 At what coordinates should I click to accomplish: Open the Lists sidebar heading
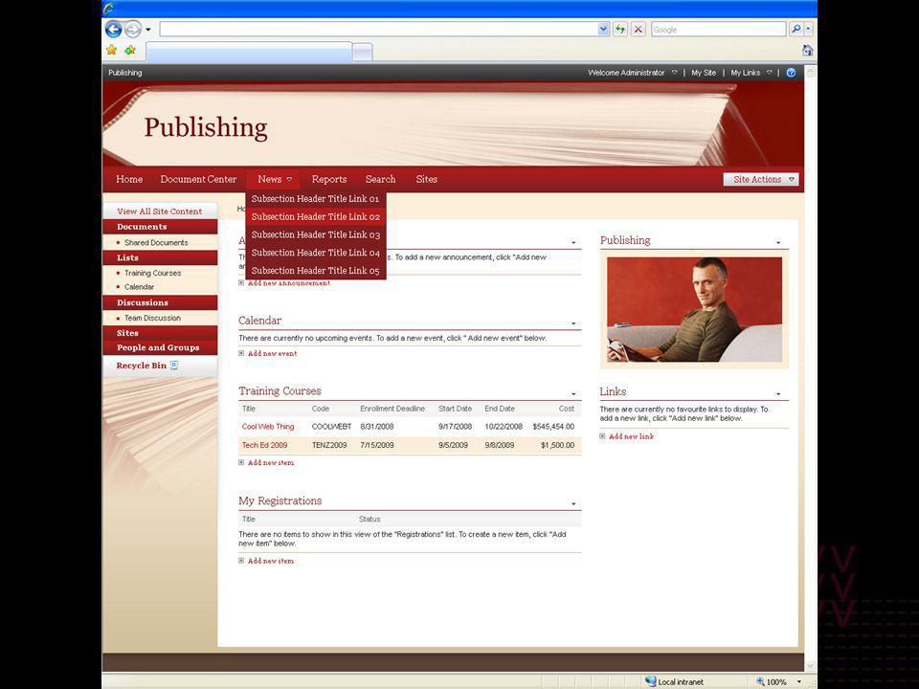[127, 257]
